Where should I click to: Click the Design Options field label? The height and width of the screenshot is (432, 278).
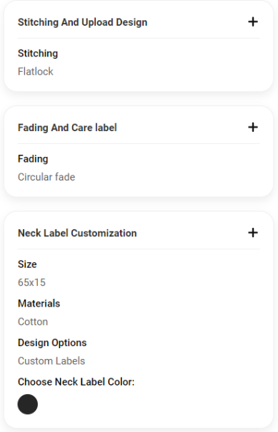pyautogui.click(x=52, y=342)
